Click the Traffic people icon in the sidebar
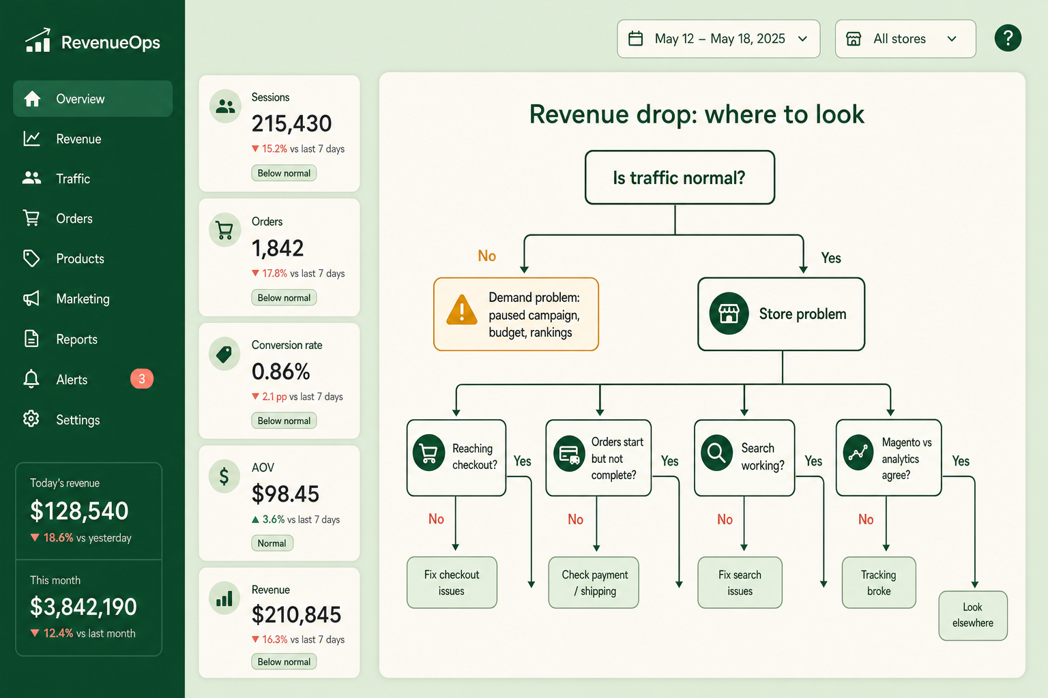Image resolution: width=1048 pixels, height=698 pixels. (x=31, y=178)
